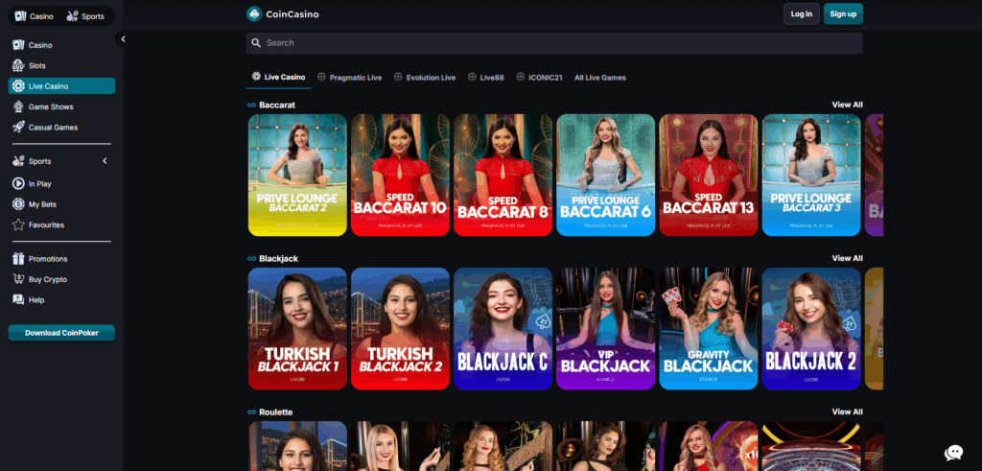Viewport: 982px width, 471px height.
Task: Open Speed Baccarat 10 game
Action: point(400,176)
